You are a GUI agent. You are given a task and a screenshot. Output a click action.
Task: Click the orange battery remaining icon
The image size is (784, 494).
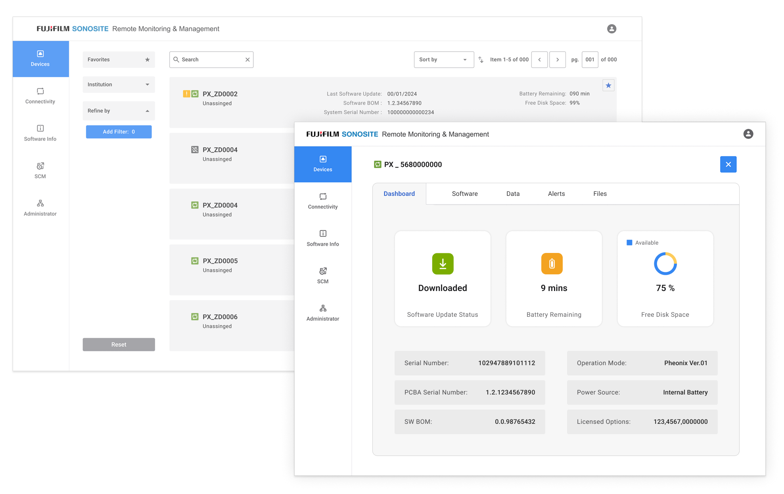pos(552,264)
